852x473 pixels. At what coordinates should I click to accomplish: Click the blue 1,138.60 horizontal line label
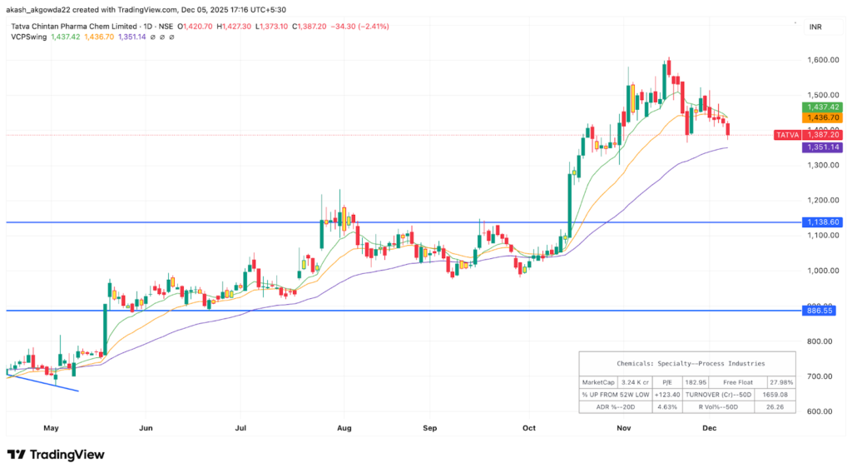click(820, 222)
